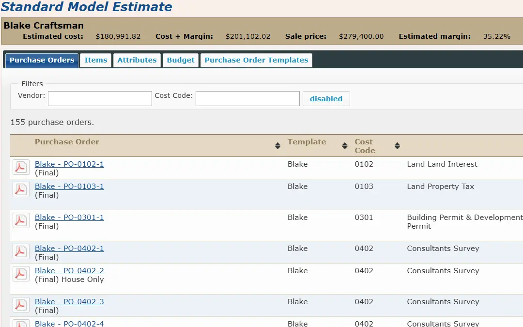The height and width of the screenshot is (327, 523).
Task: Open PDF icon for Blake - PO-0103-1
Action: coord(21,189)
